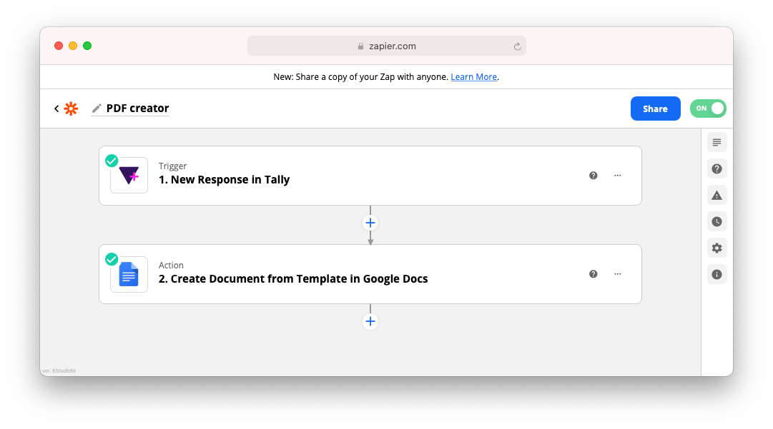
Task: Click the 'Trigger' label text
Action: click(172, 166)
